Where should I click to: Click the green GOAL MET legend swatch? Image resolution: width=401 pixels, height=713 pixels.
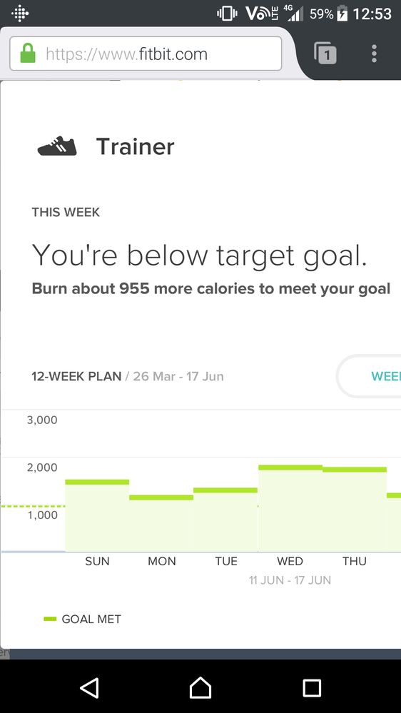click(x=50, y=619)
